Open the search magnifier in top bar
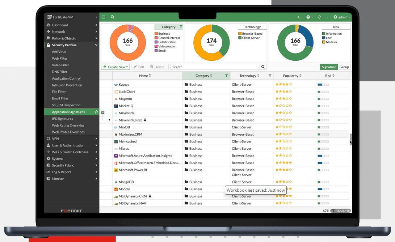395x242 pixels. [x=113, y=17]
